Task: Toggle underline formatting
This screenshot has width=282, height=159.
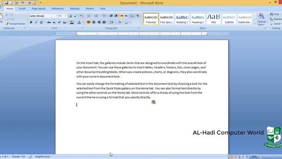Action: pos(41,23)
